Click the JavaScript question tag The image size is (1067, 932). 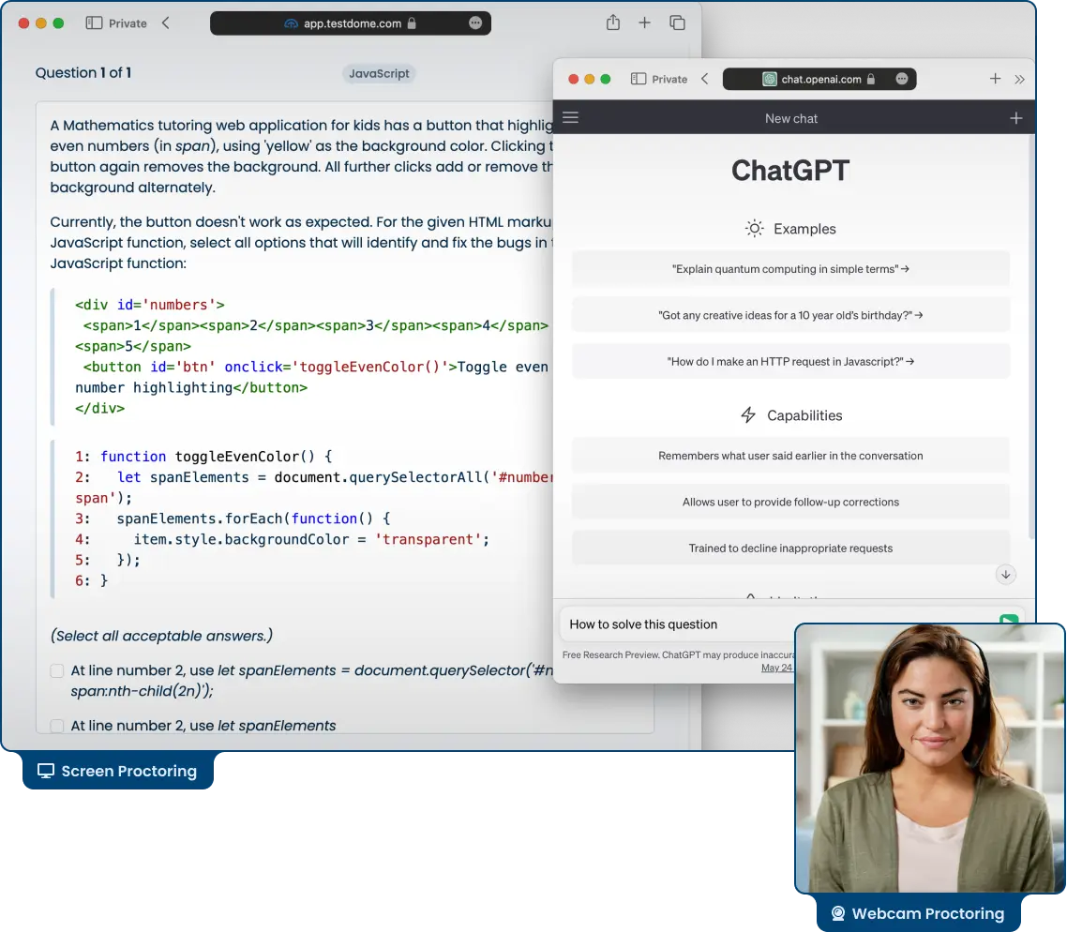(x=379, y=73)
